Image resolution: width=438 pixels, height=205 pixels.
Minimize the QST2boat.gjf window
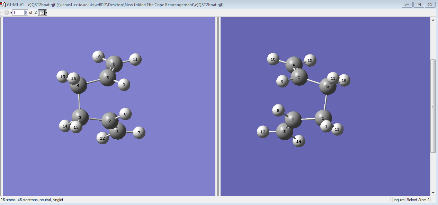click(x=407, y=4)
